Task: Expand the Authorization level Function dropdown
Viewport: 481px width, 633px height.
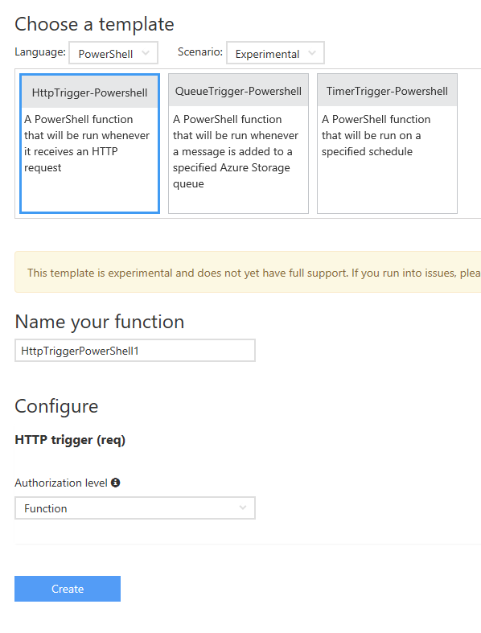Action: pos(135,508)
